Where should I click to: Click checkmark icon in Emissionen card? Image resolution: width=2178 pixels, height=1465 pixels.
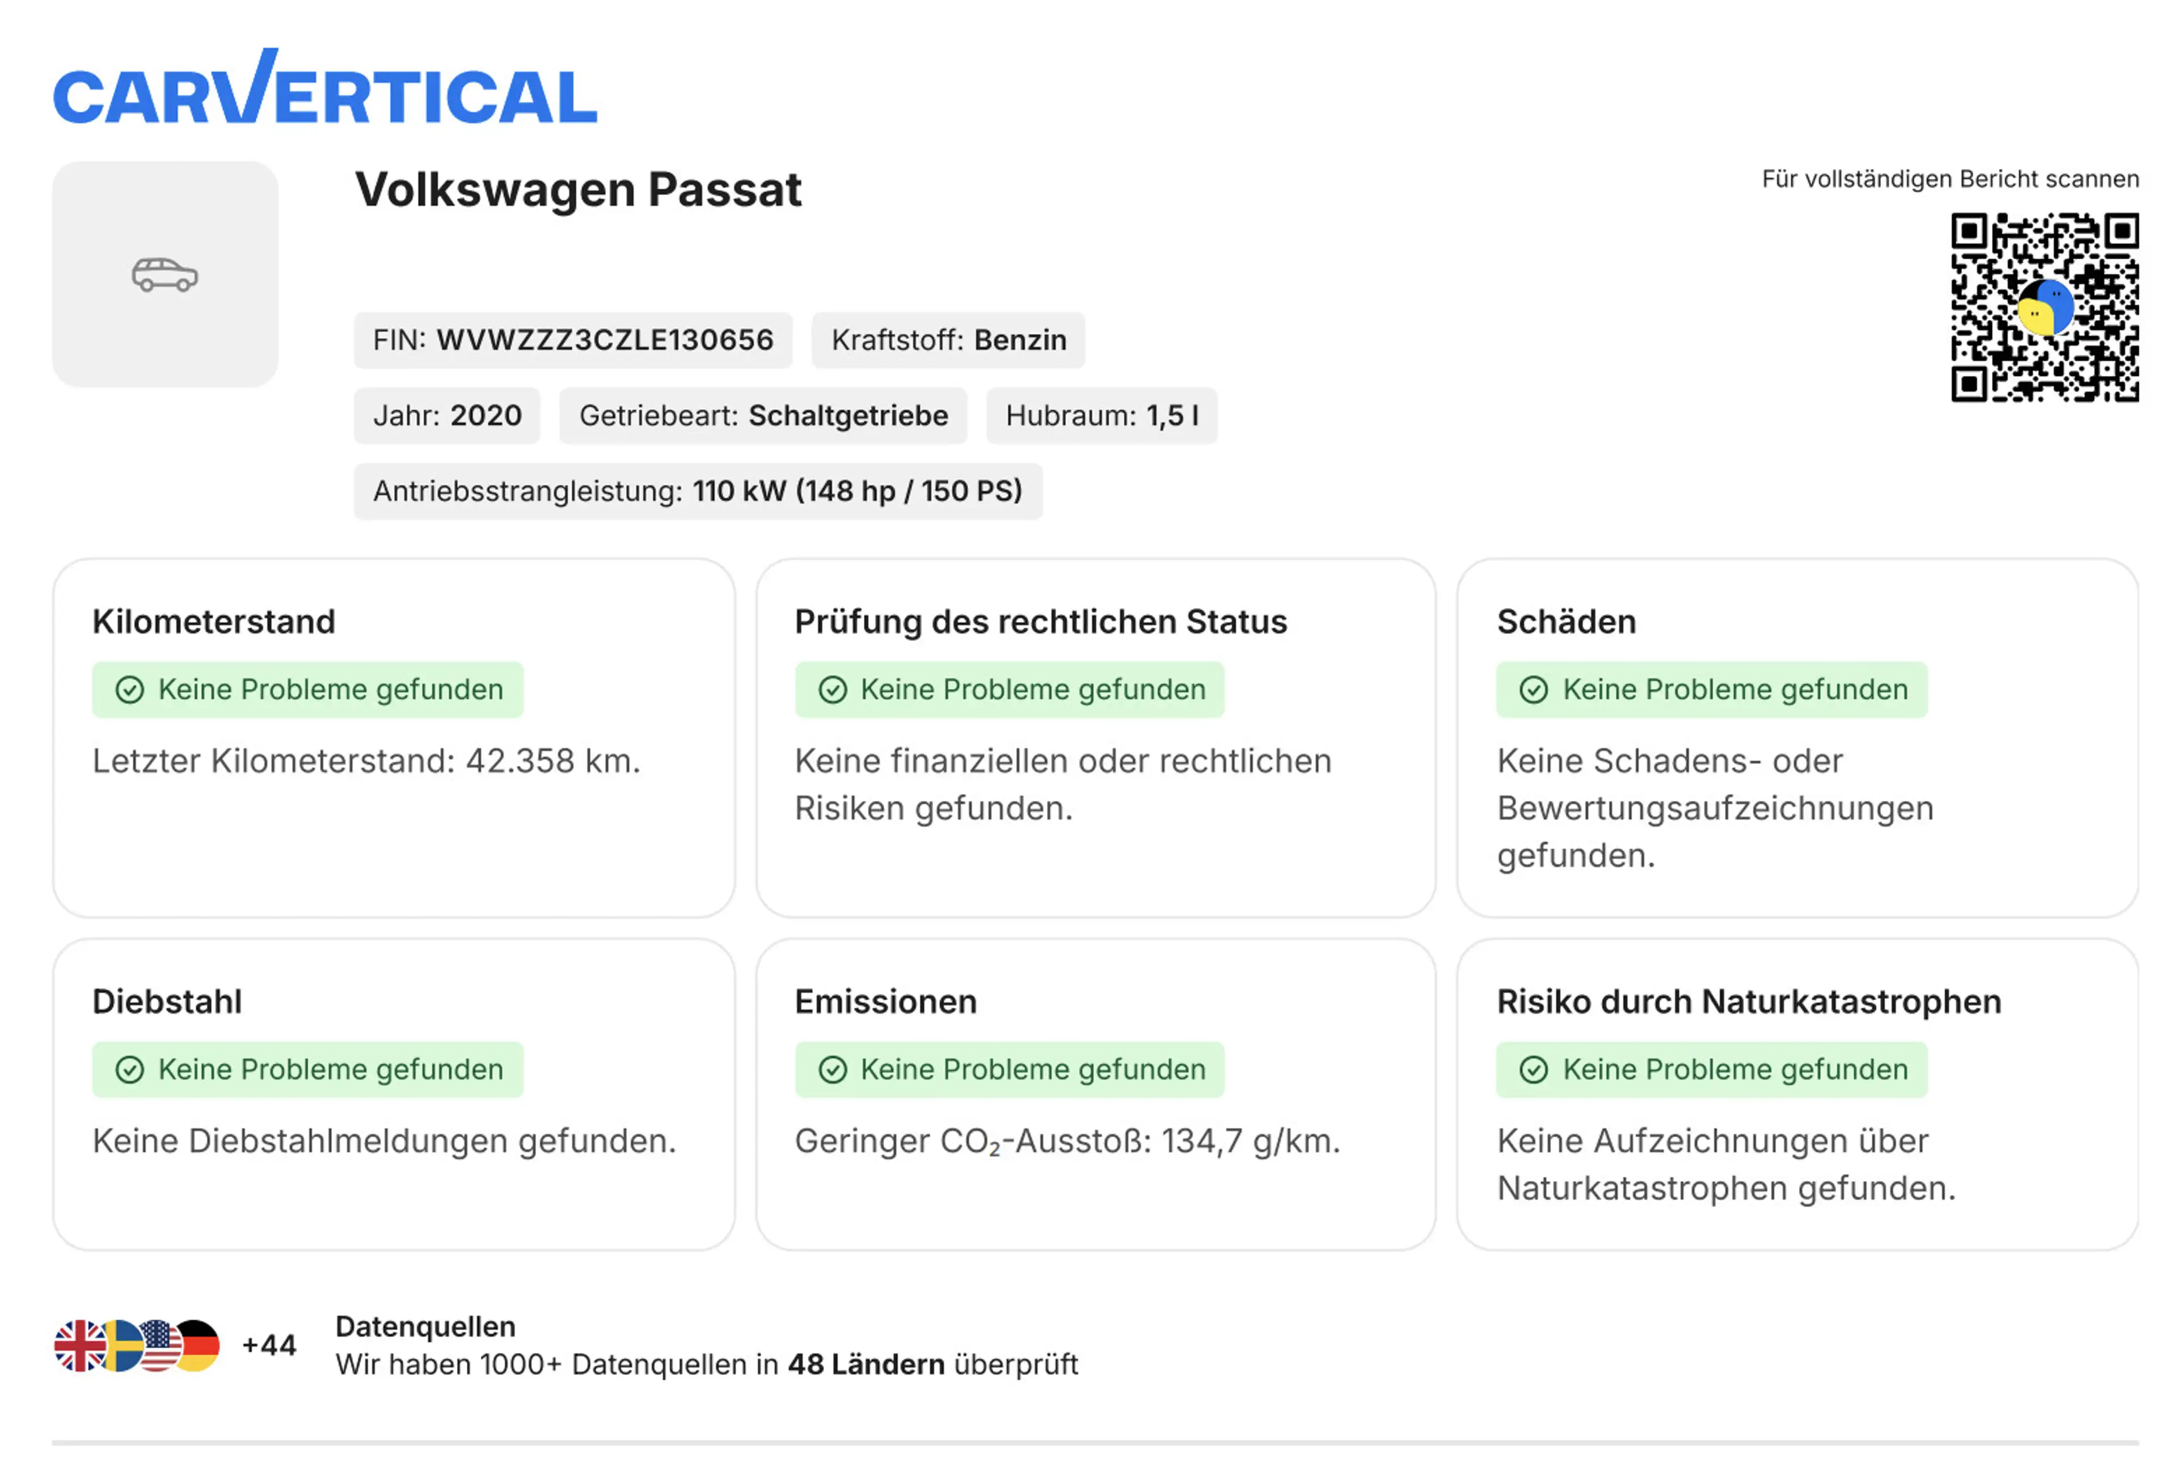831,1070
